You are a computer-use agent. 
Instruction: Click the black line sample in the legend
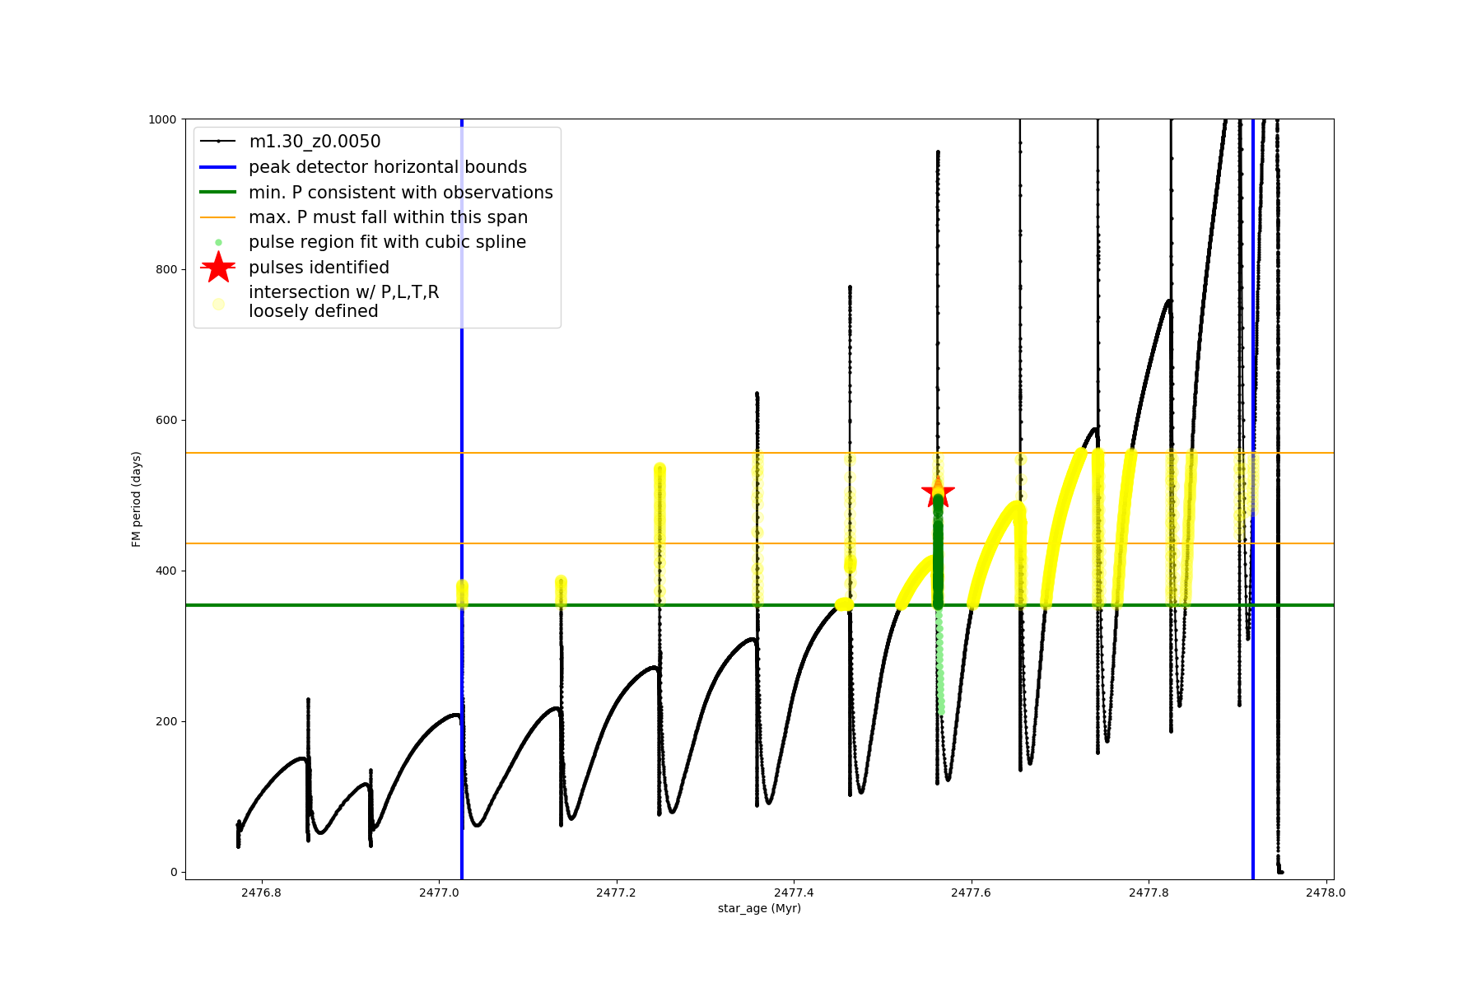218,142
